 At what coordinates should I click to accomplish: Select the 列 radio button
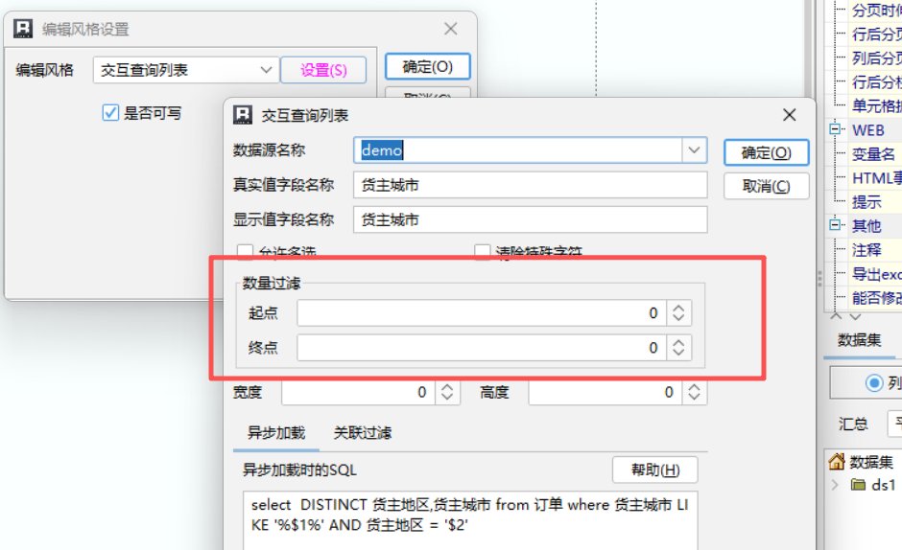(x=874, y=382)
